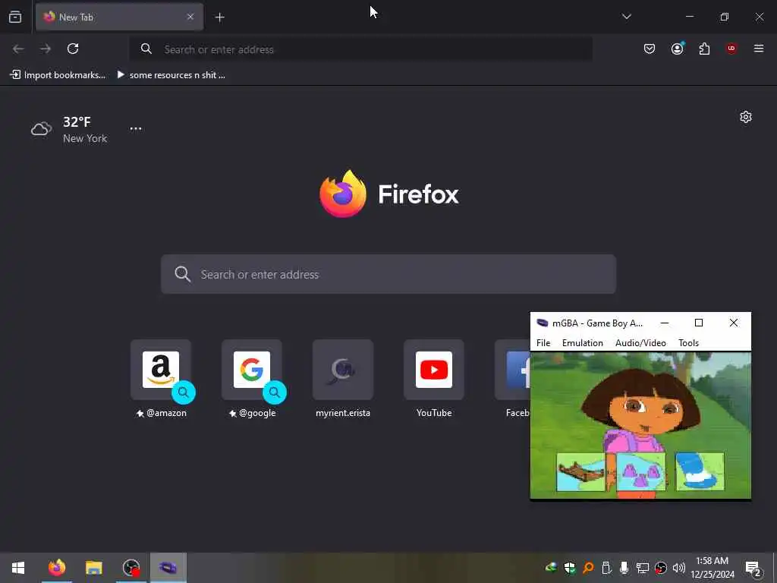Open the network tray icon
The image size is (777, 583).
[643, 568]
